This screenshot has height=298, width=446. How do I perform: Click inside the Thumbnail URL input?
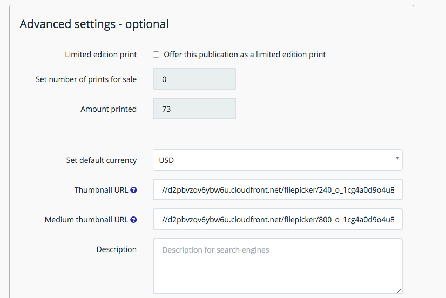point(278,189)
